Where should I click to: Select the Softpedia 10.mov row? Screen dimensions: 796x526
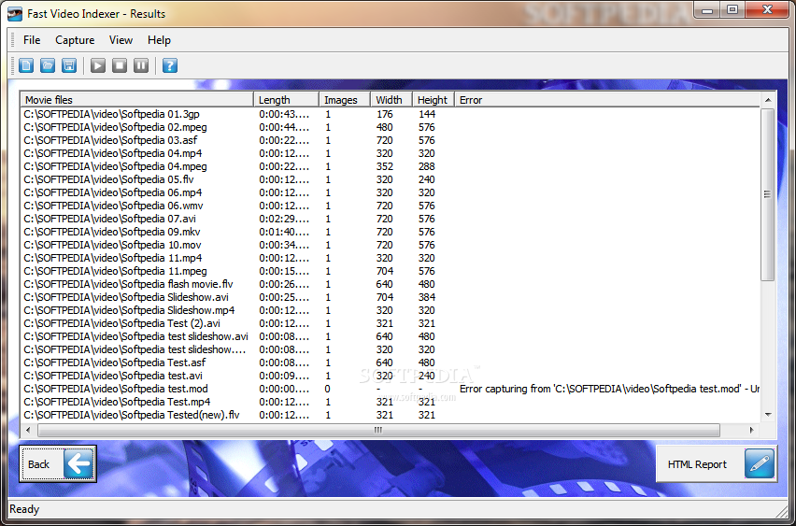pyautogui.click(x=391, y=245)
